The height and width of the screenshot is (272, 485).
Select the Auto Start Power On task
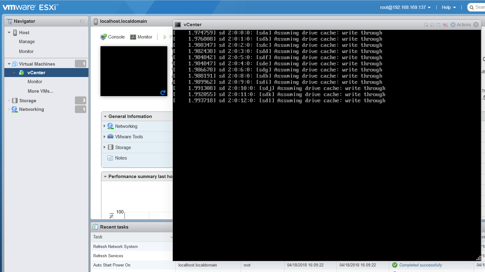pos(112,265)
